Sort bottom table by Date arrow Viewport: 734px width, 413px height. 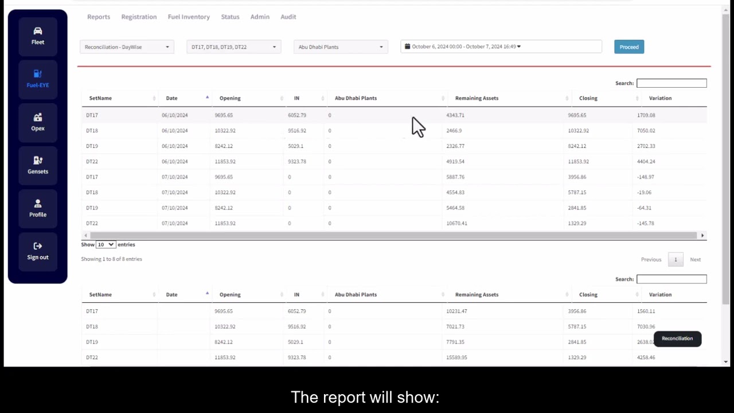click(207, 294)
